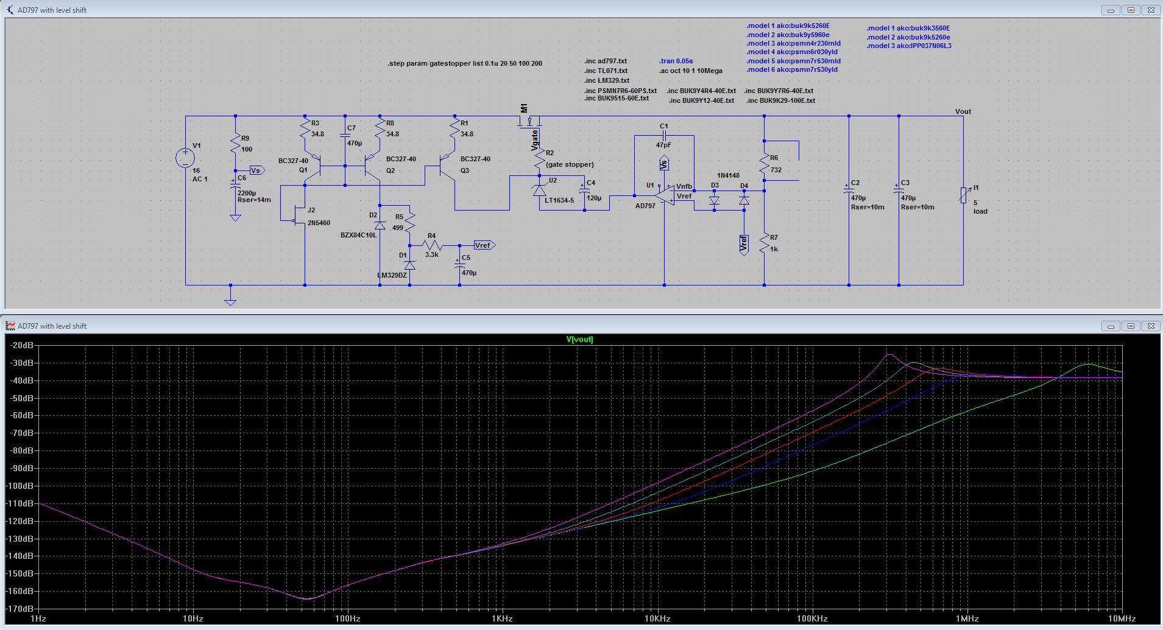Click the .inc ad797.txt directive
This screenshot has width=1163, height=630.
[606, 61]
